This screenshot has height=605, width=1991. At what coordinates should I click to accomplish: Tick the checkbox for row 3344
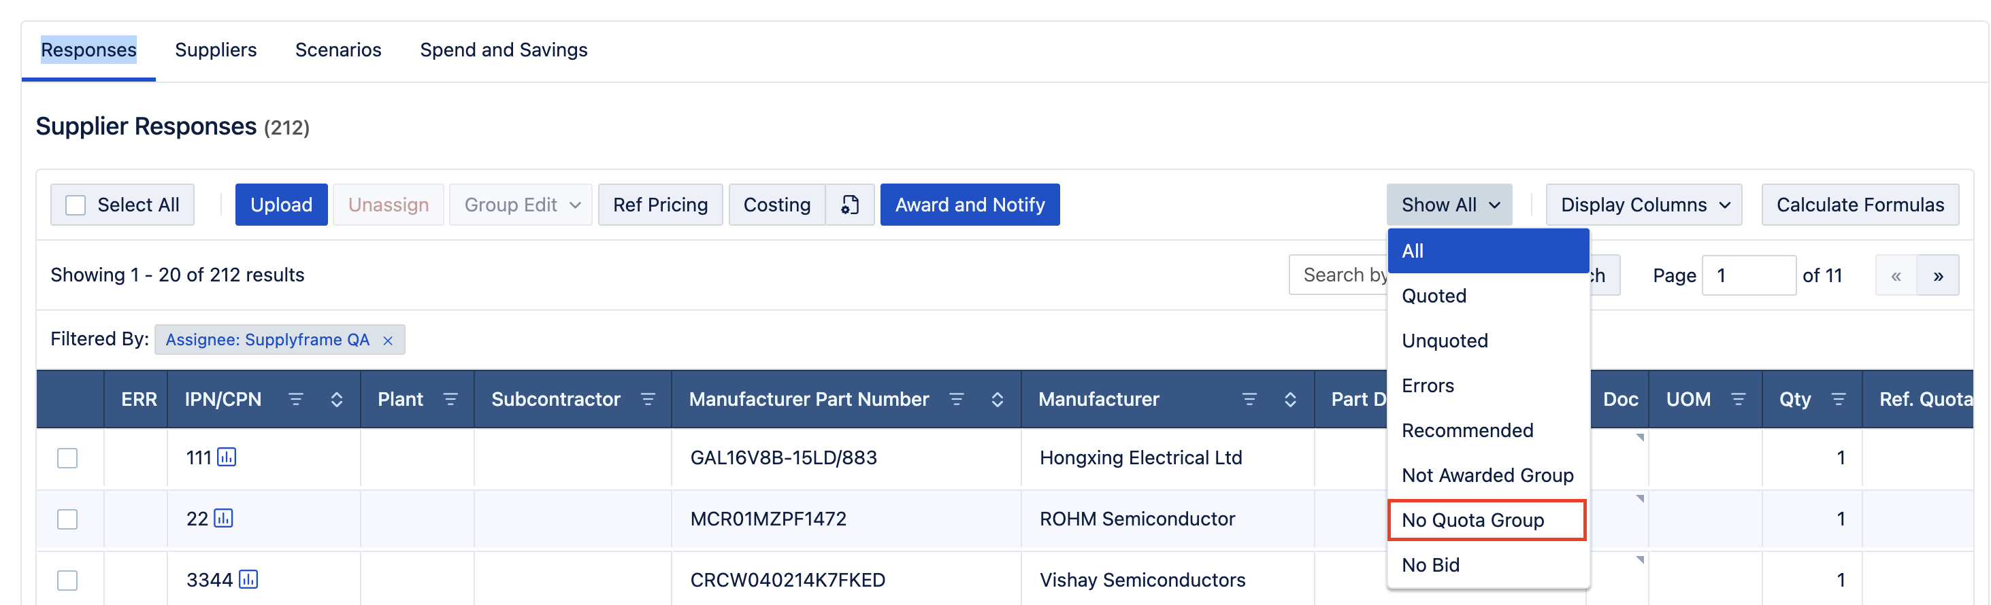click(x=68, y=581)
